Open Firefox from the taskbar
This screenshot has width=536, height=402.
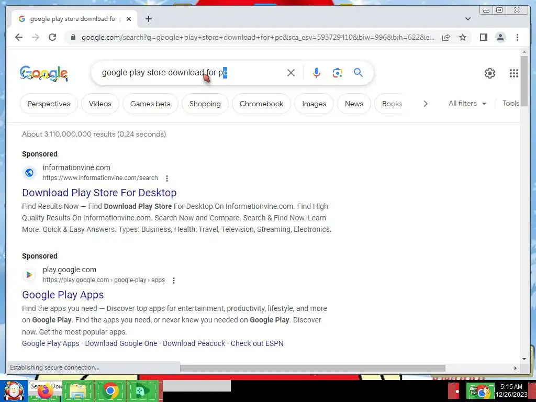[45, 392]
